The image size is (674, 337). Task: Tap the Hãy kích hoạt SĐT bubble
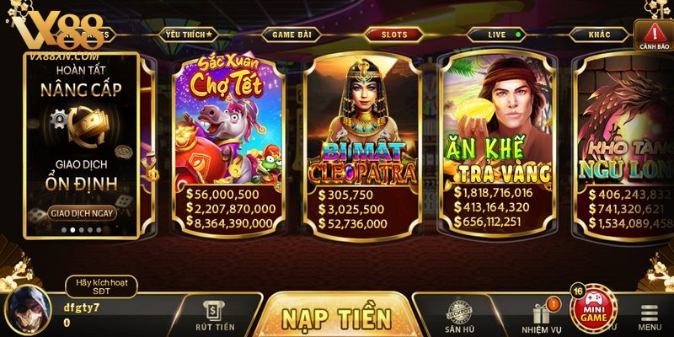(101, 286)
